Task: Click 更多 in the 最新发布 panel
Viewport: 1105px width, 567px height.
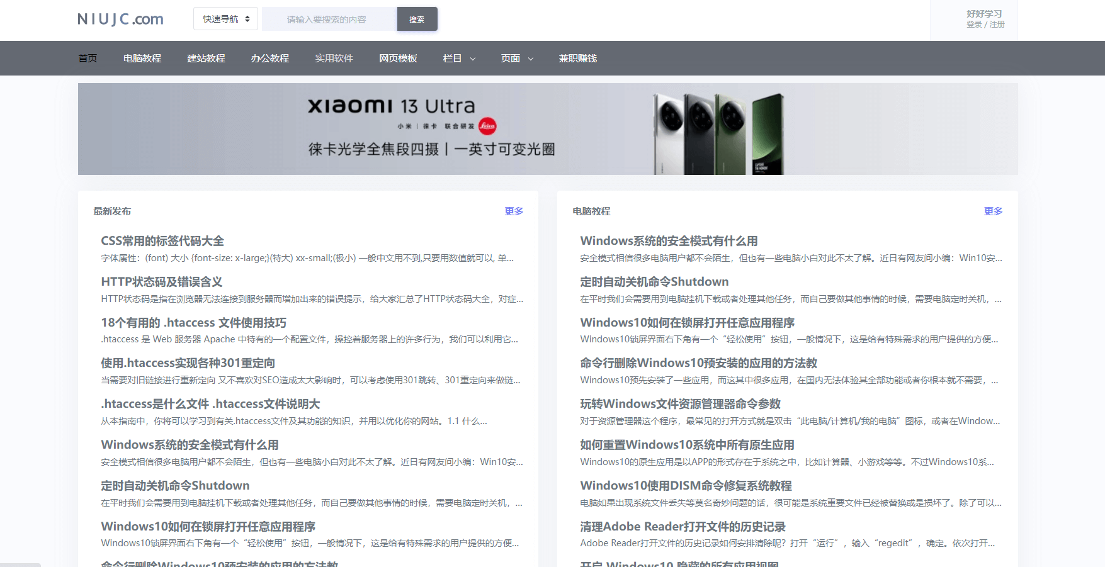Action: click(514, 211)
